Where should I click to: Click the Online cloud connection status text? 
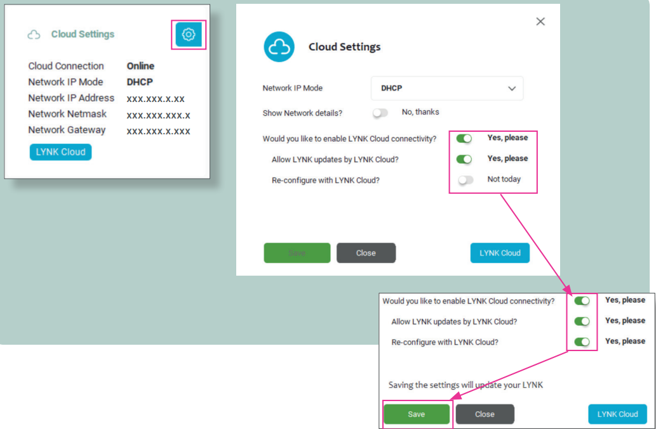[140, 66]
